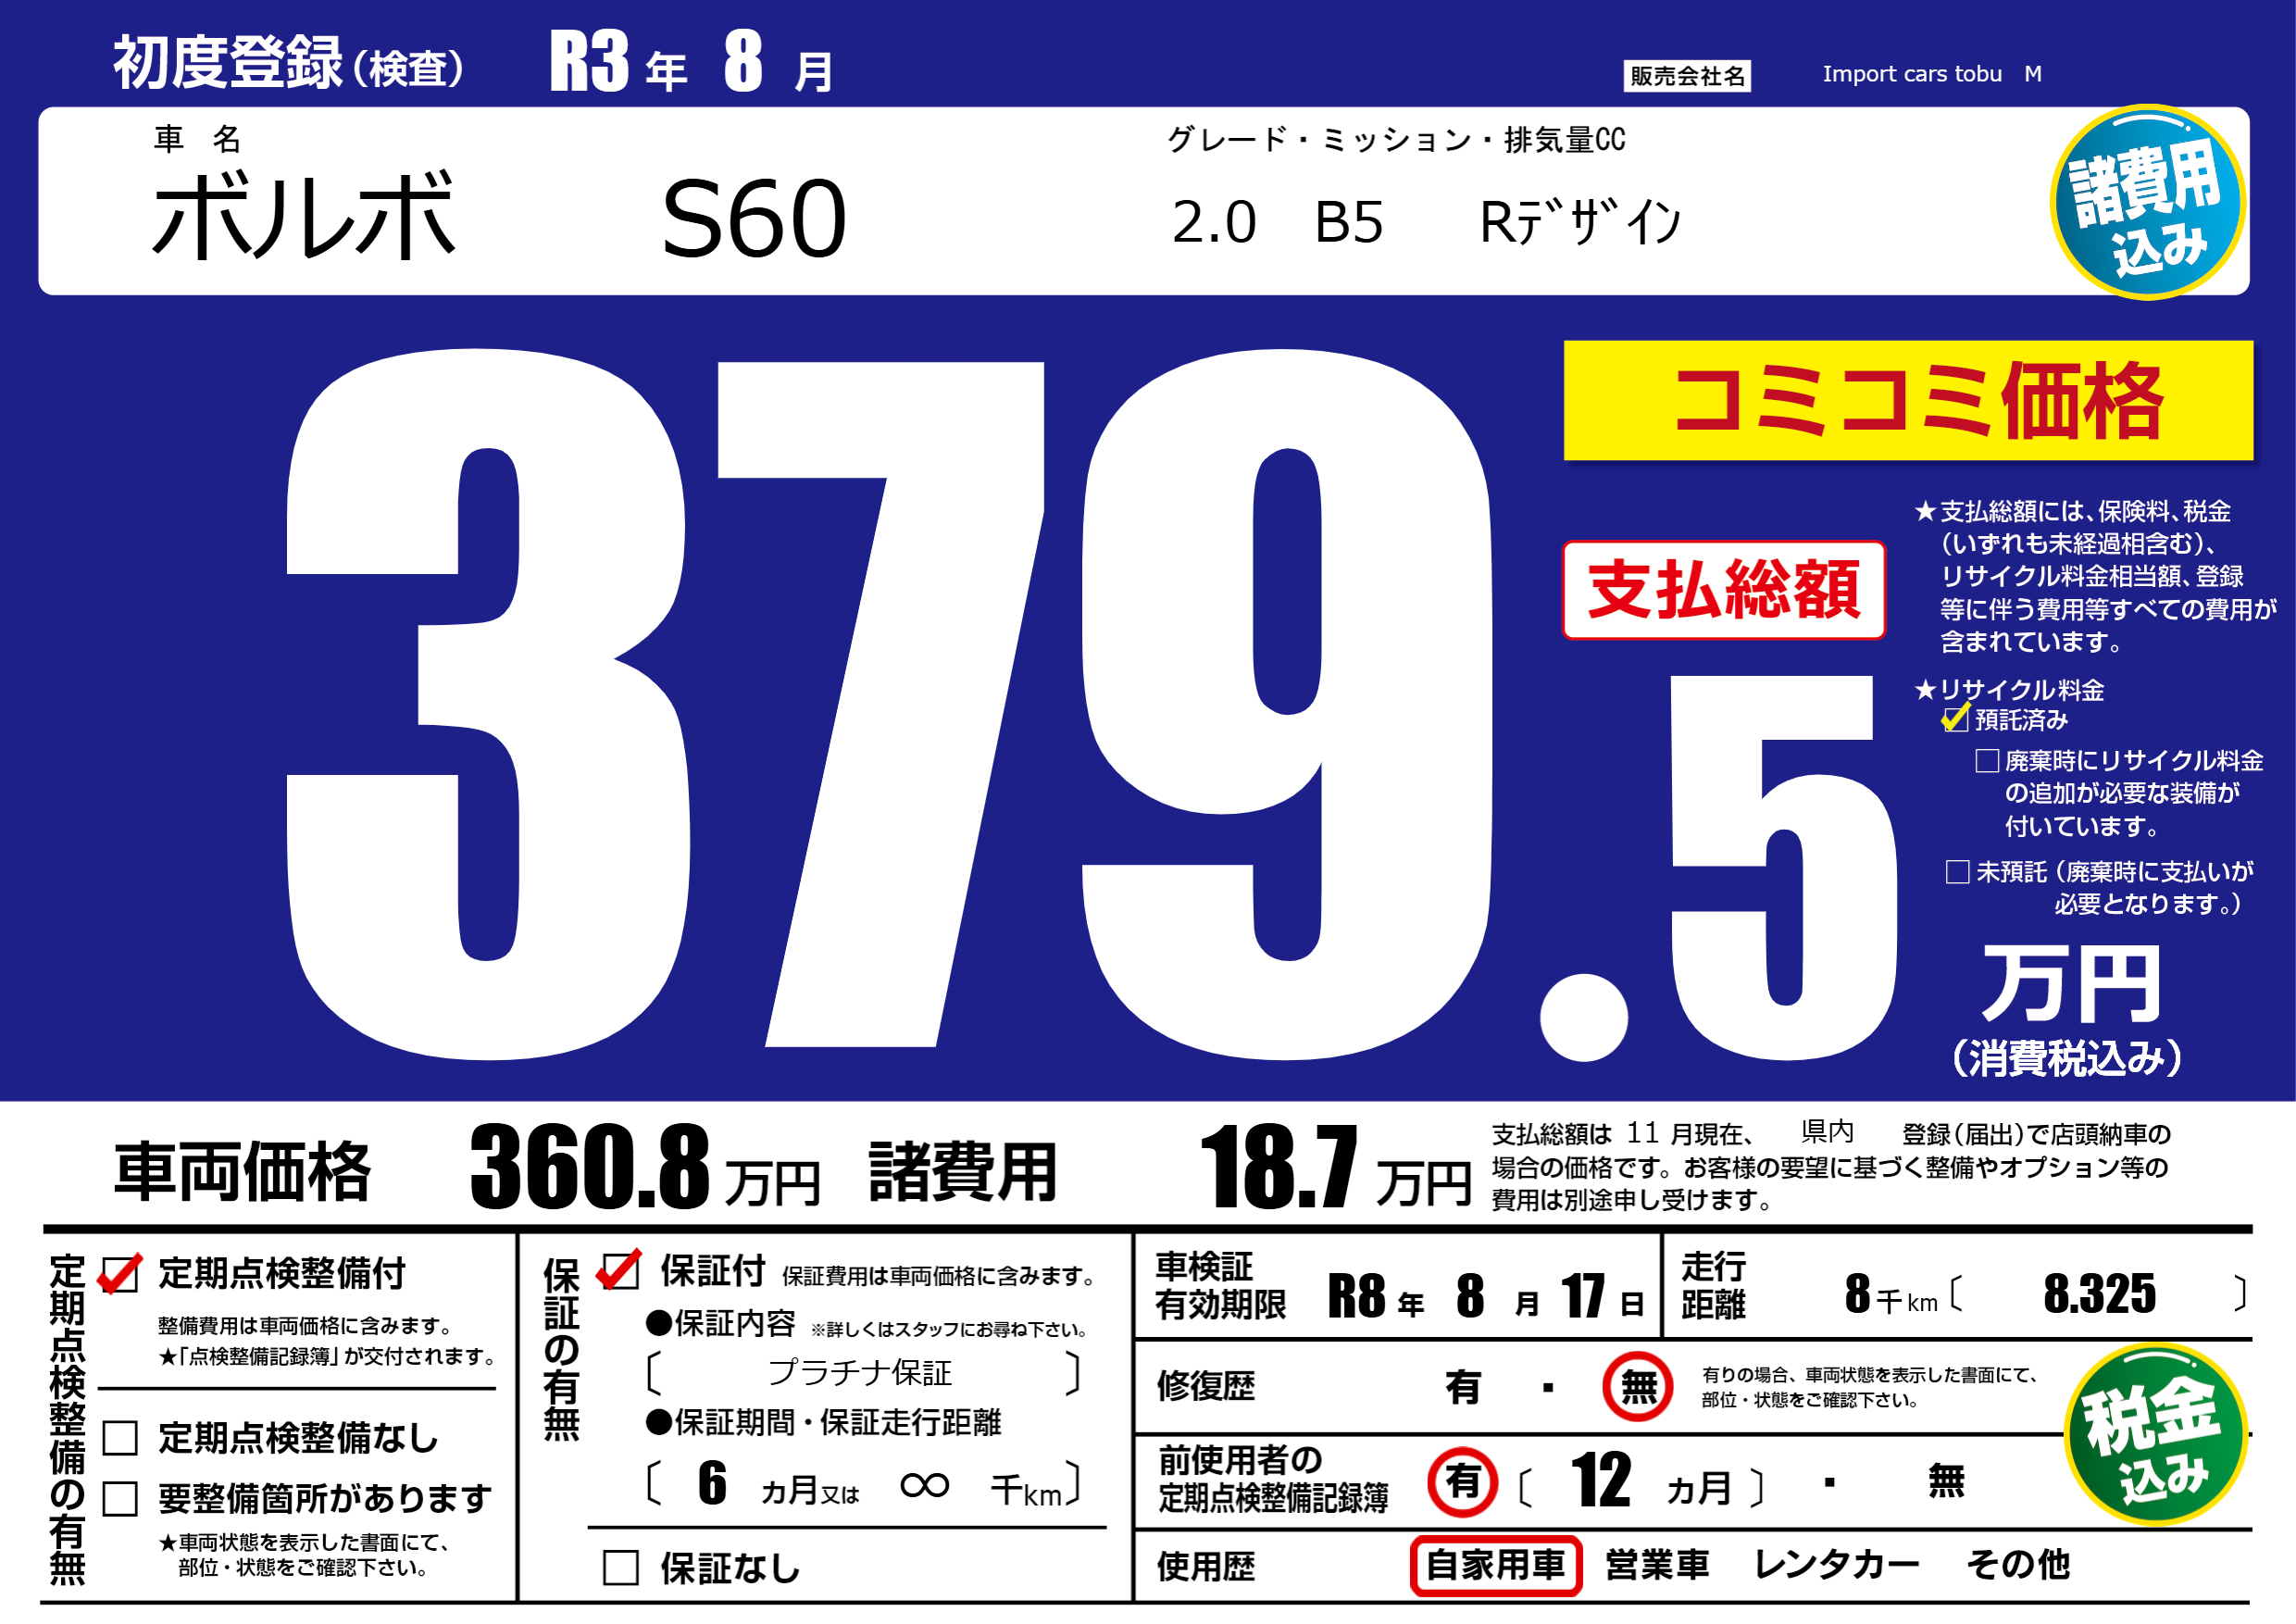The image size is (2296, 1624).
Task: Select the boxed 自家用車 usage option
Action: click(x=1495, y=1565)
